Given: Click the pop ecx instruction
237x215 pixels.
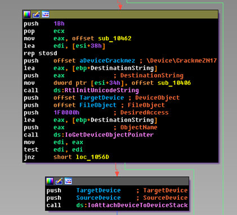Looking at the screenshot, I should tap(44, 31).
